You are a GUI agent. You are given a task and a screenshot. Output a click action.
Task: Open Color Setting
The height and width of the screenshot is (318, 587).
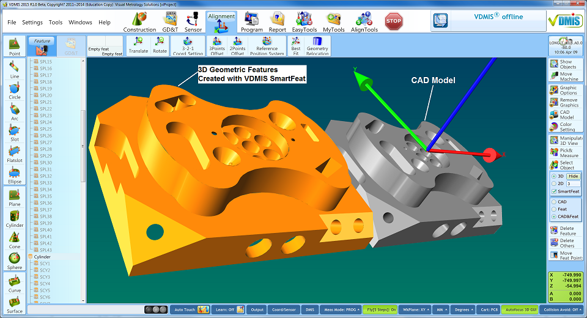pyautogui.click(x=566, y=127)
